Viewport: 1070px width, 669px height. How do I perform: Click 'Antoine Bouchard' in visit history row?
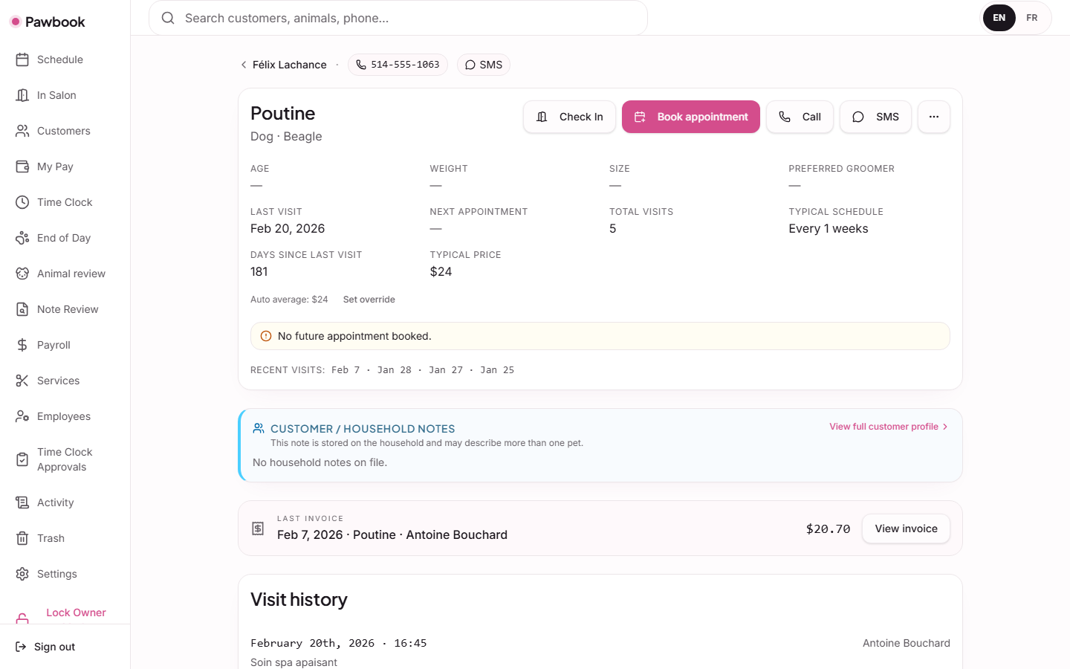[907, 643]
